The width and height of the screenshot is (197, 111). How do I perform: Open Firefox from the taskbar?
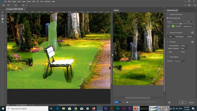(94, 109)
